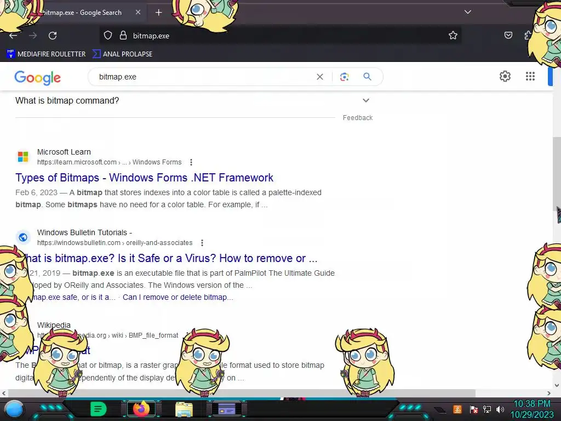Open the Start orb

coord(15,409)
